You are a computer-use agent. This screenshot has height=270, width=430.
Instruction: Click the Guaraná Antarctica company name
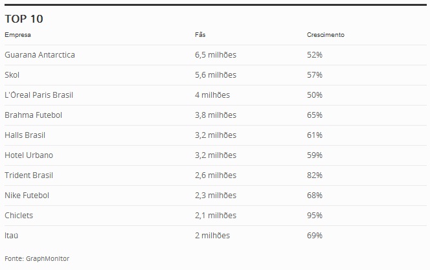pos(40,55)
